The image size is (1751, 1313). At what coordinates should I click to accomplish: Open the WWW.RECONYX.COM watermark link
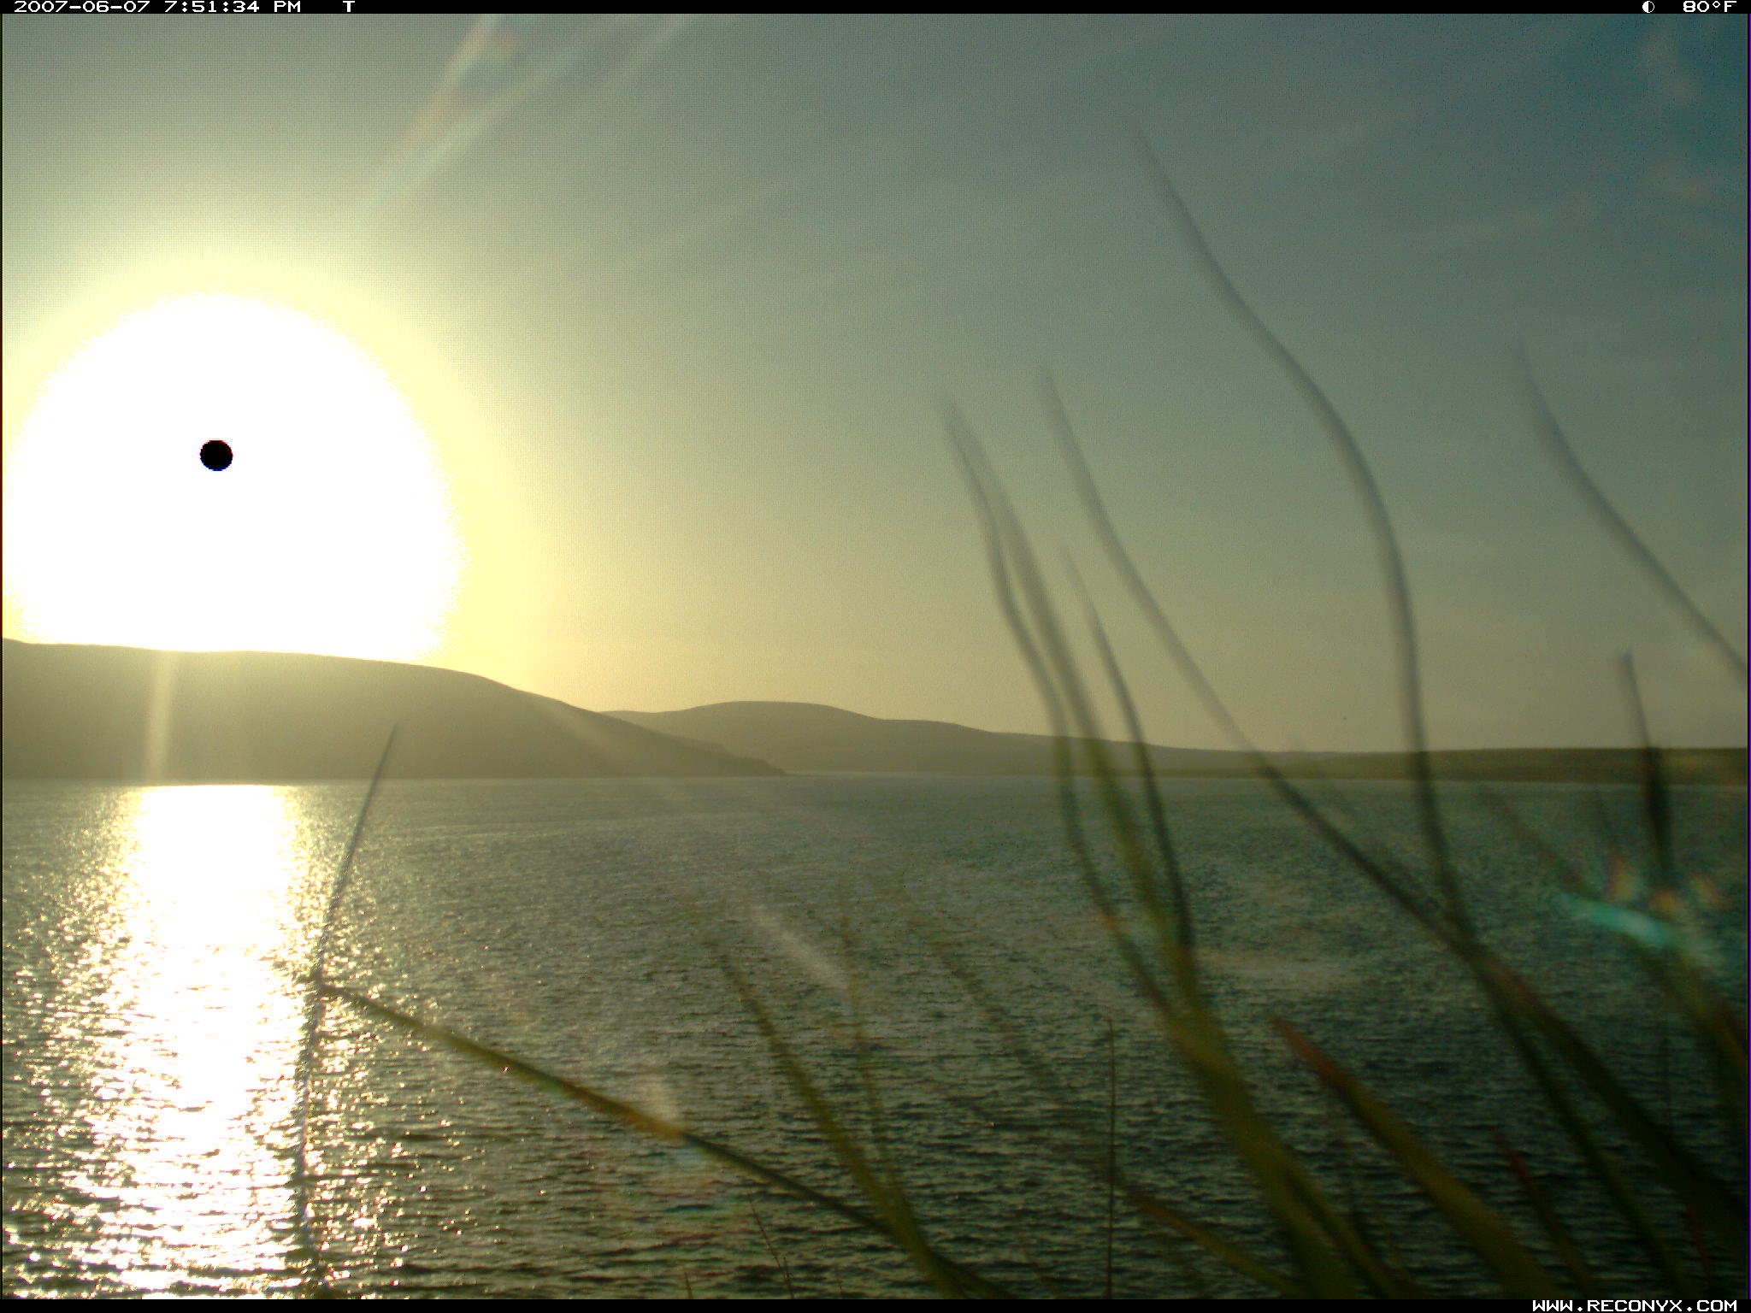1634,1305
